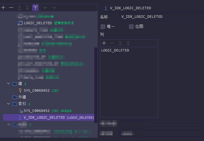Click the unique index icon of SYS_C0068452 UNIQUE
Viewport: 204px width, 141px height.
21,111
